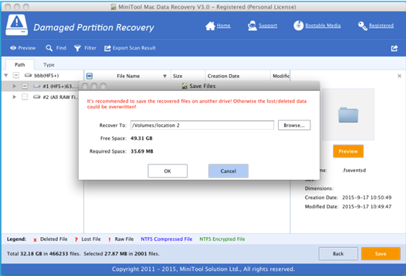Open Support via the headset icon

click(252, 26)
